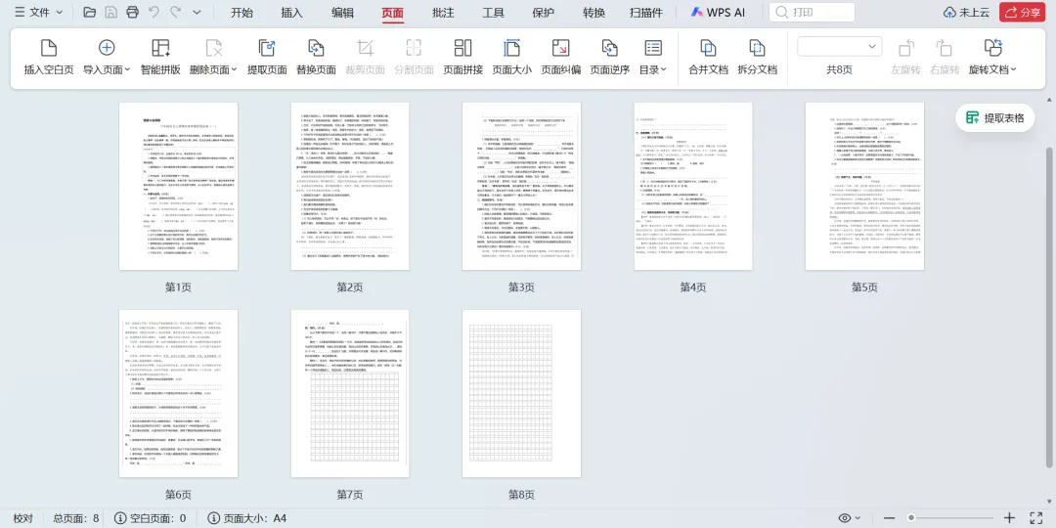This screenshot has width=1056, height=528.
Task: Click the zoom in plus button
Action: (x=1009, y=518)
